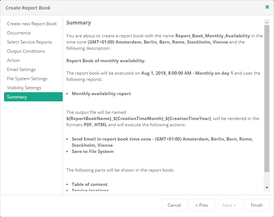Click the Save to File System bullet
This screenshot has height=217, width=274.
pyautogui.click(x=93, y=151)
